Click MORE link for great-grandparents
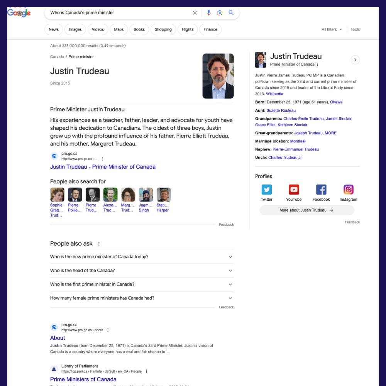 point(331,133)
